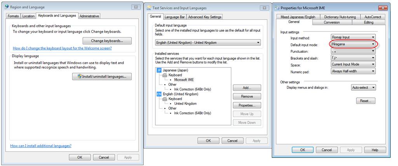Expand the Input method Romaji Input dropdown
The width and height of the screenshot is (398, 166).
coord(353,37)
